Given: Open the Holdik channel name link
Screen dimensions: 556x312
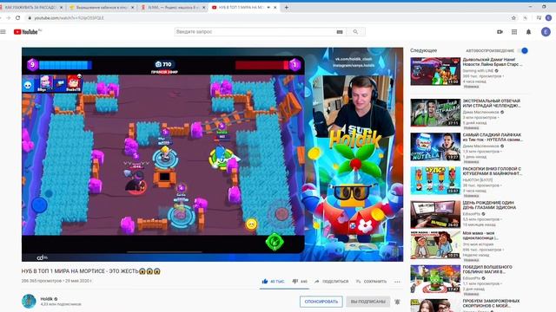Looking at the screenshot, I should pyautogui.click(x=46, y=299).
